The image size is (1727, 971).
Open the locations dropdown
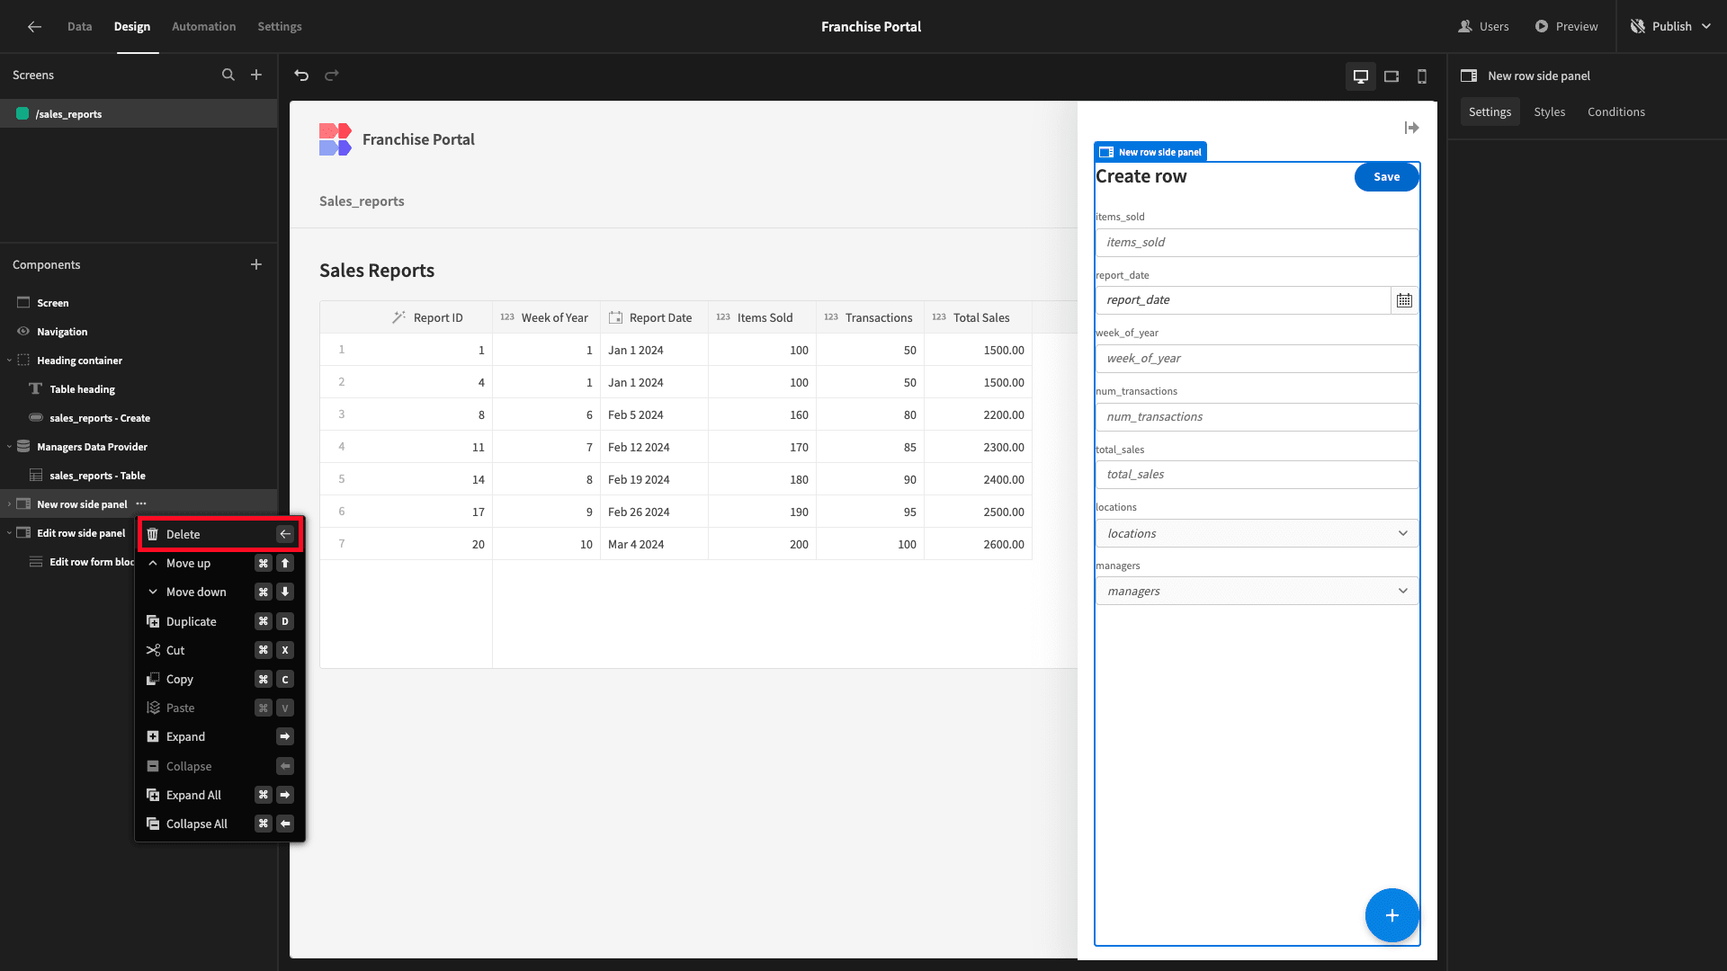[x=1257, y=533]
